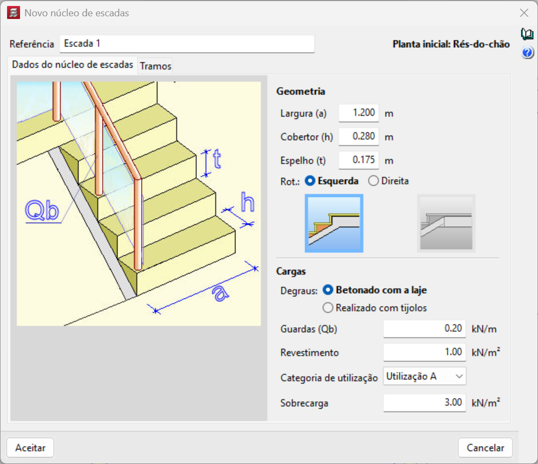Choose Direita rotation option
The width and height of the screenshot is (538, 464).
pos(388,181)
